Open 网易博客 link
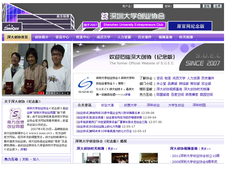226x169 pixels. (192, 95)
